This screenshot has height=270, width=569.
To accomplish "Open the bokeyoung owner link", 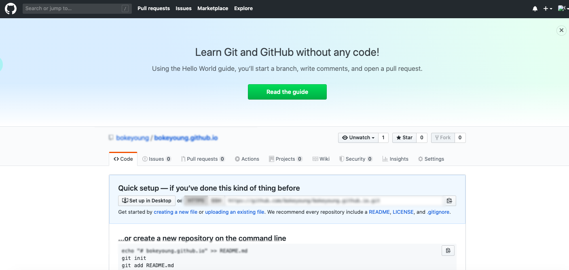I will (132, 138).
